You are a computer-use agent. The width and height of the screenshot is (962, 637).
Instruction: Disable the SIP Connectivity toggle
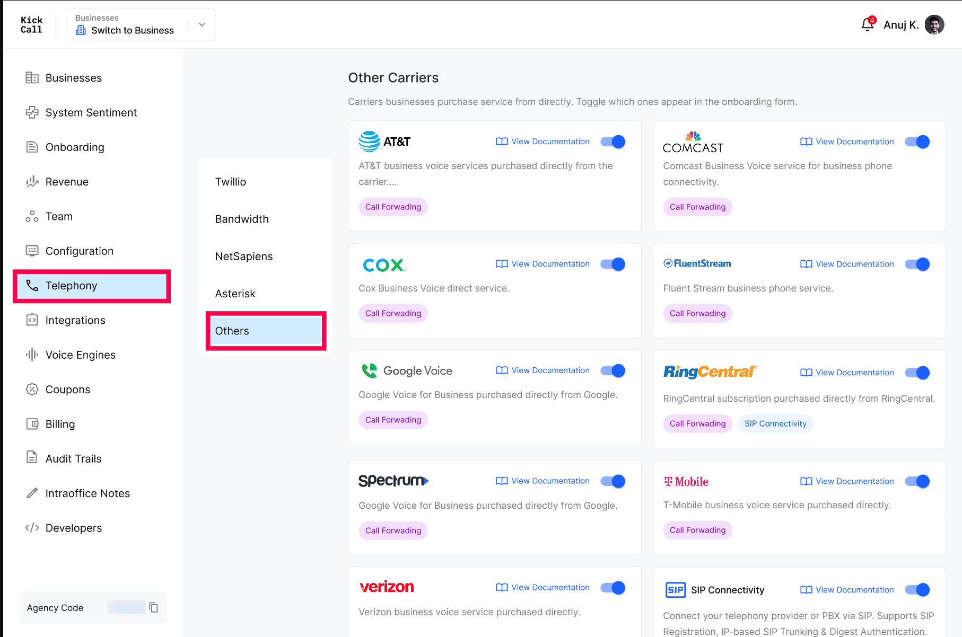coord(917,590)
